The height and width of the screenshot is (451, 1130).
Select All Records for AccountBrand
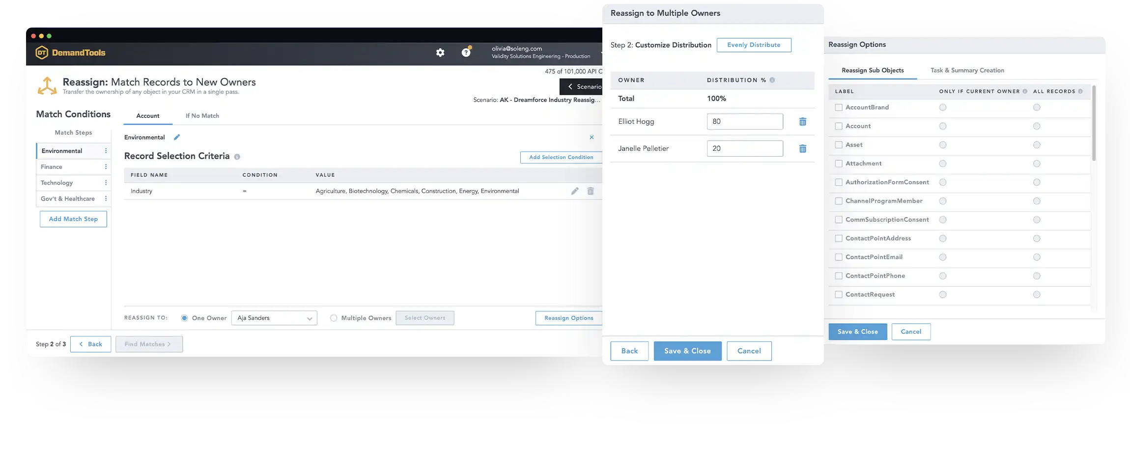point(1037,108)
